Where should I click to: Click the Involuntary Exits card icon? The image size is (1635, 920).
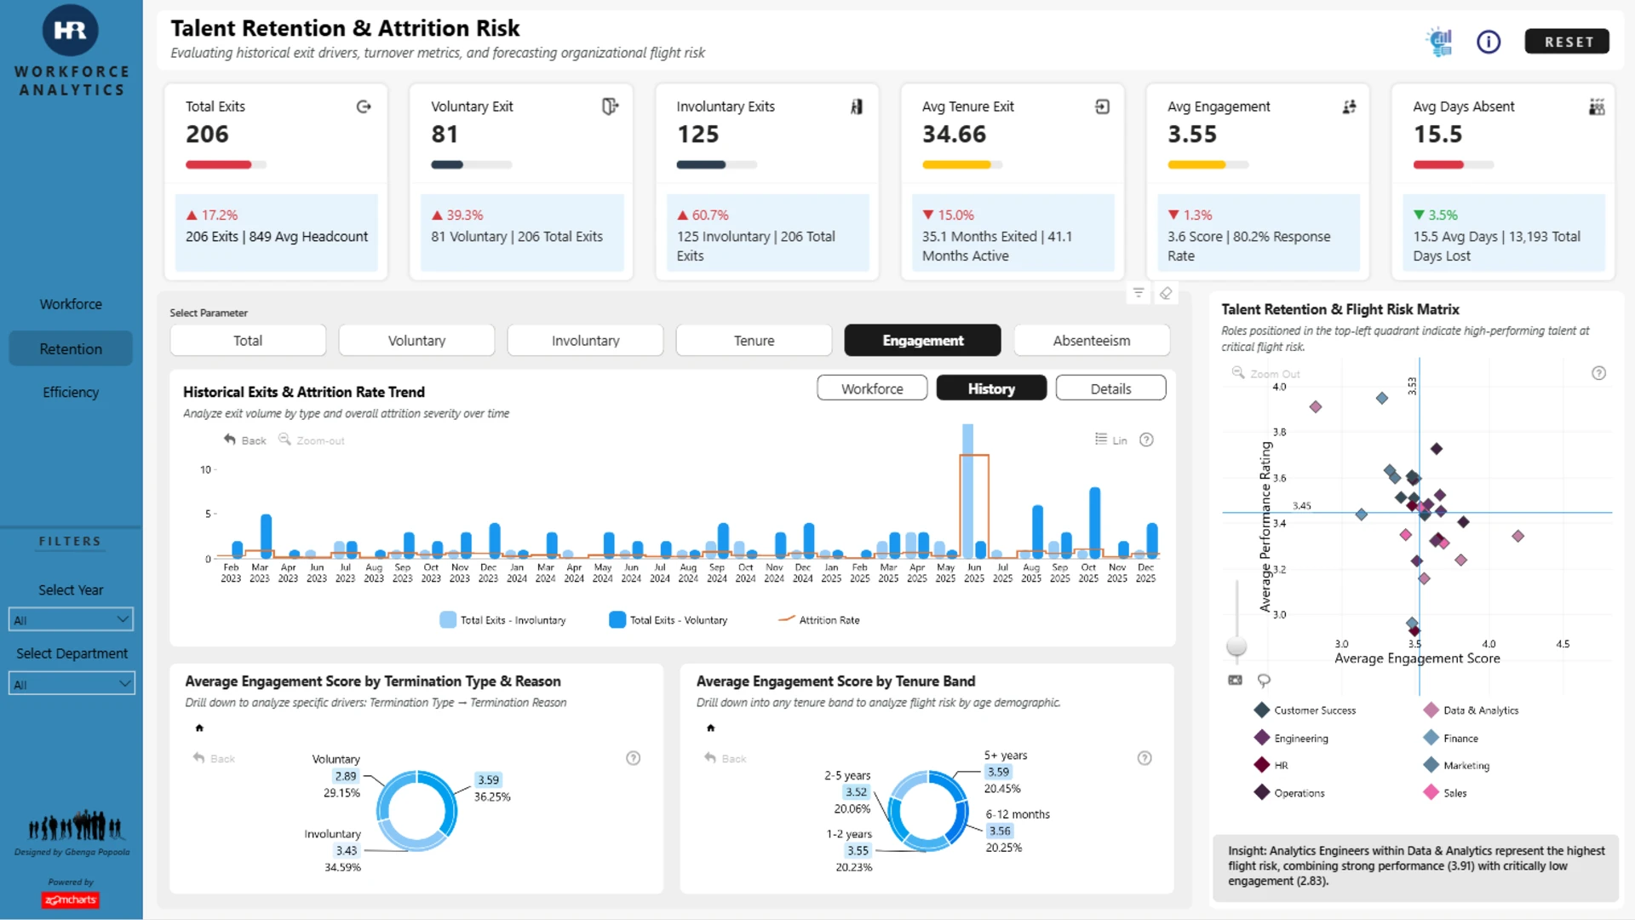[x=856, y=106]
